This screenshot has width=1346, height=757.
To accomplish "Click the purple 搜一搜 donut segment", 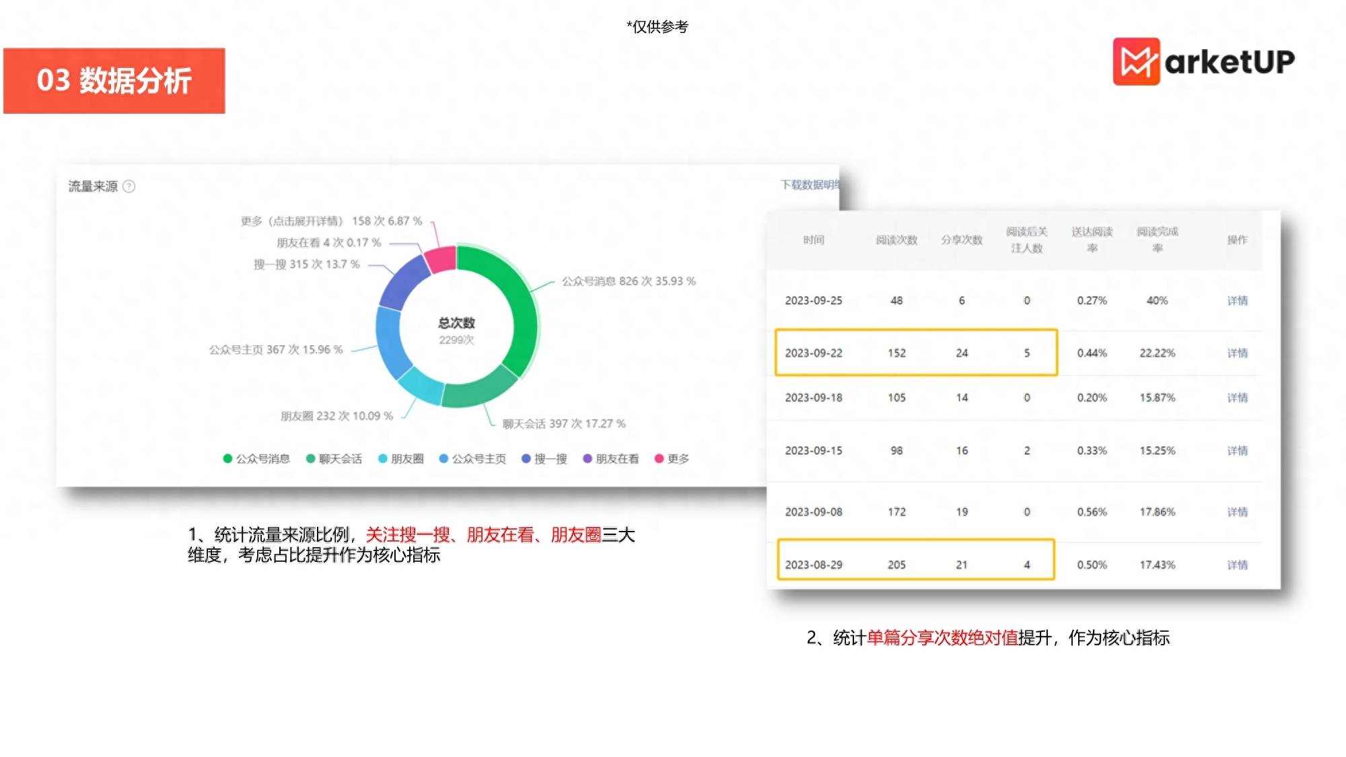I will (404, 283).
